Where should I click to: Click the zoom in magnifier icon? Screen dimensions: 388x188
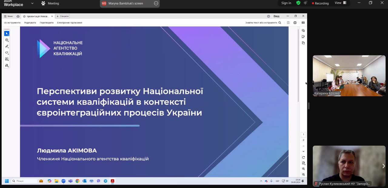click(303, 169)
